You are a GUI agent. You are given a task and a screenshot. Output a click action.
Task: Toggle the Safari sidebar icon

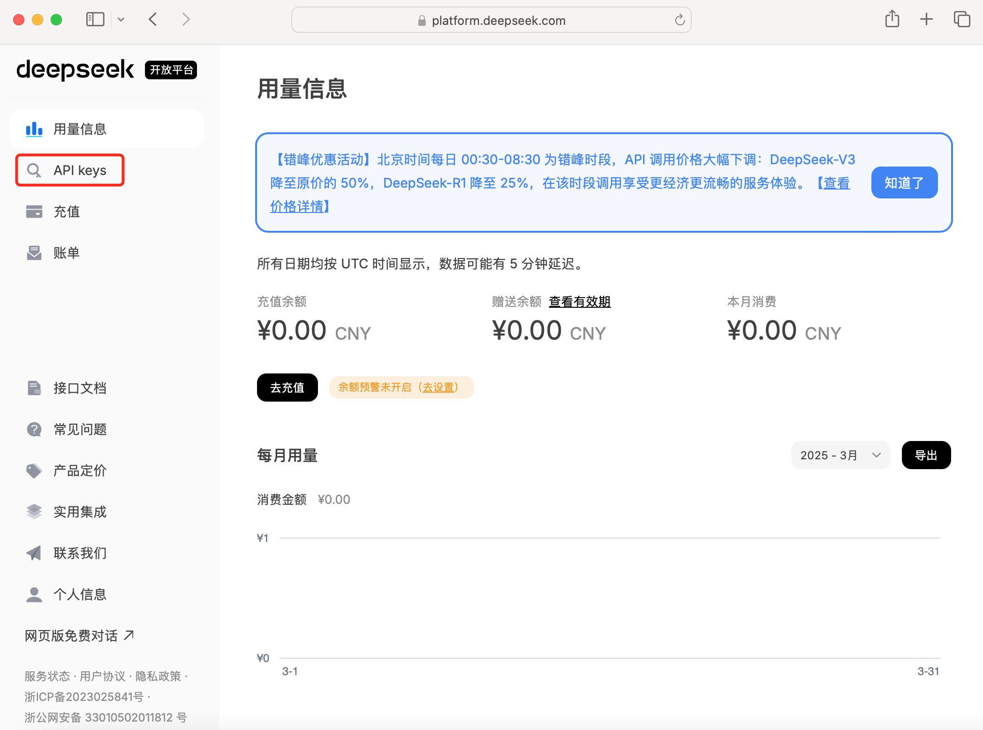pyautogui.click(x=95, y=19)
